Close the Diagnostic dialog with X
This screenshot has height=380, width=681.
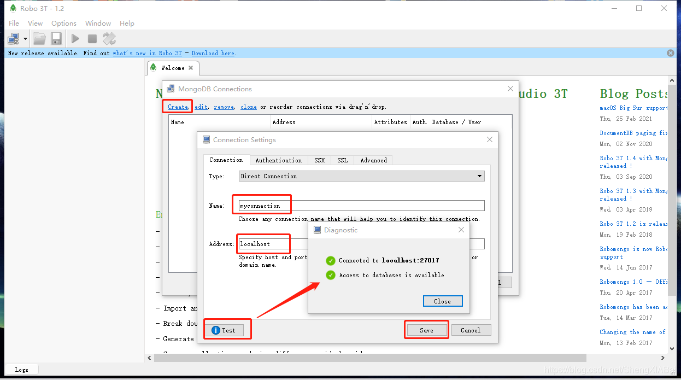click(462, 230)
